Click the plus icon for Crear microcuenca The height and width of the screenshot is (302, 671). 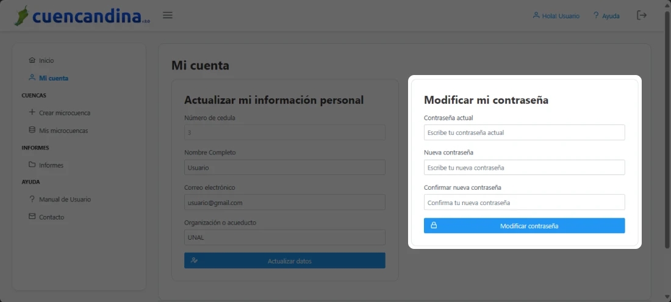32,113
